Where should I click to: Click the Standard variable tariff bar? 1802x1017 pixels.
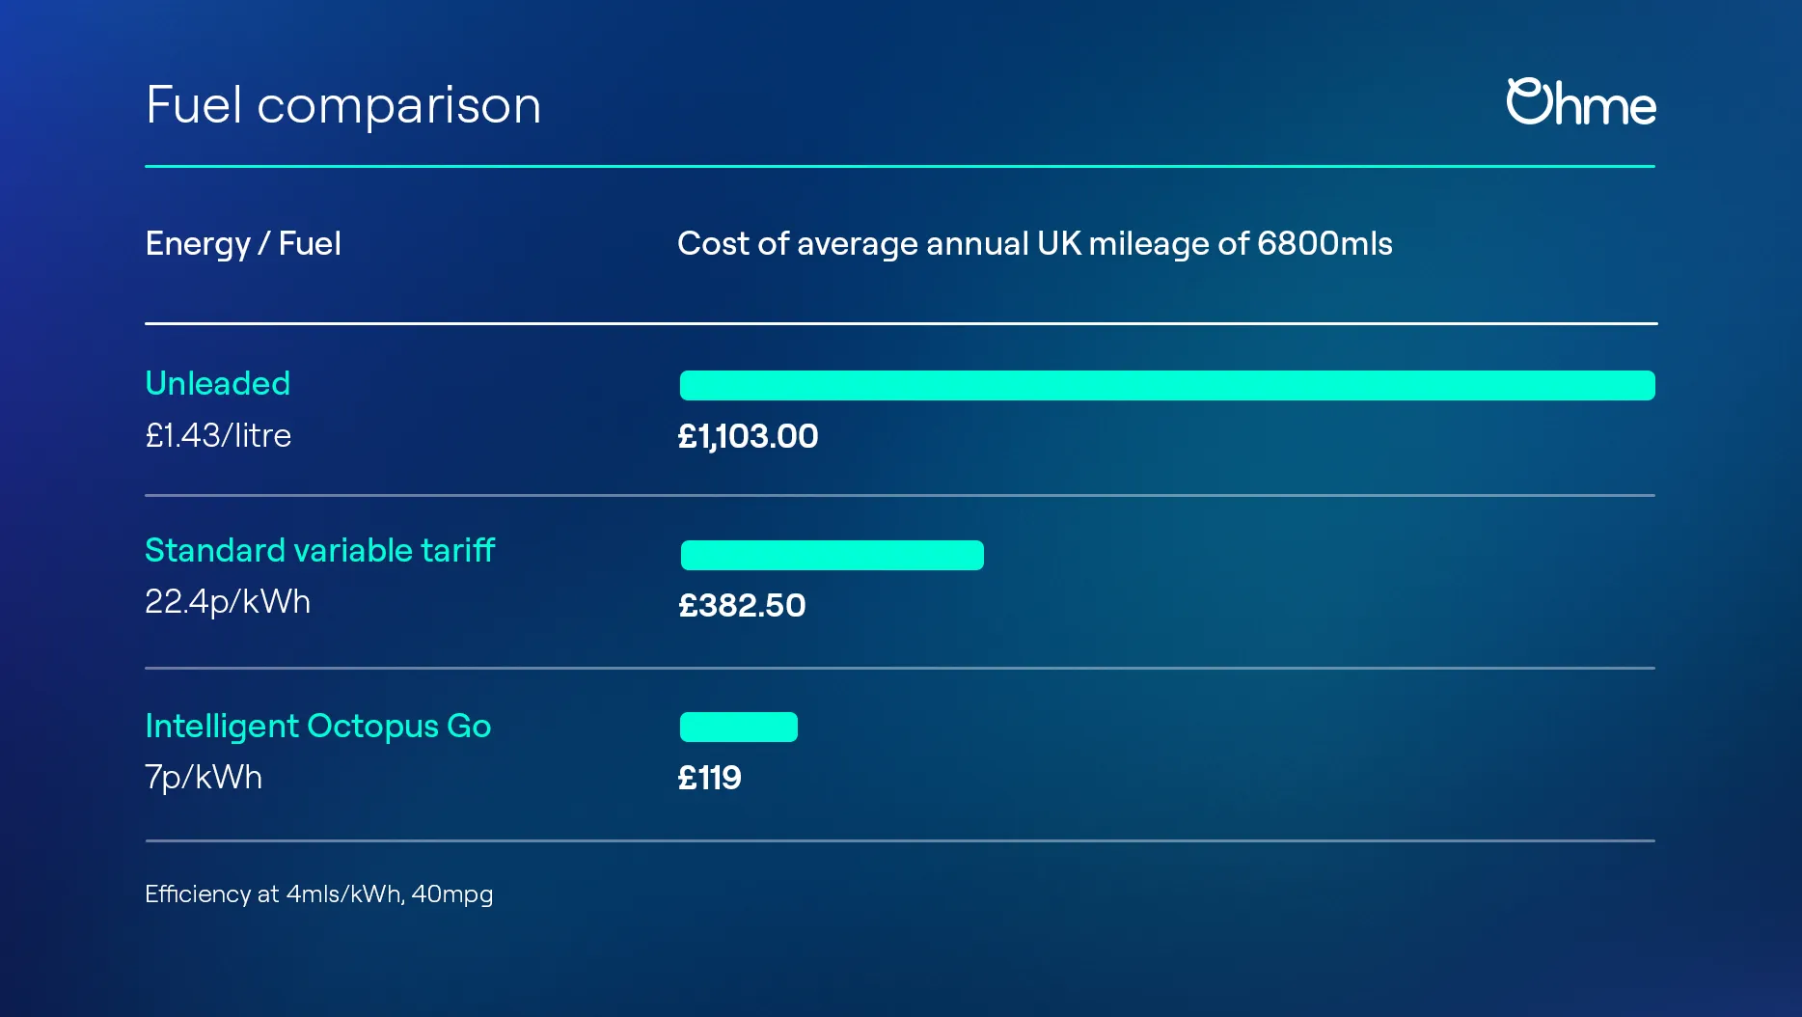point(832,555)
